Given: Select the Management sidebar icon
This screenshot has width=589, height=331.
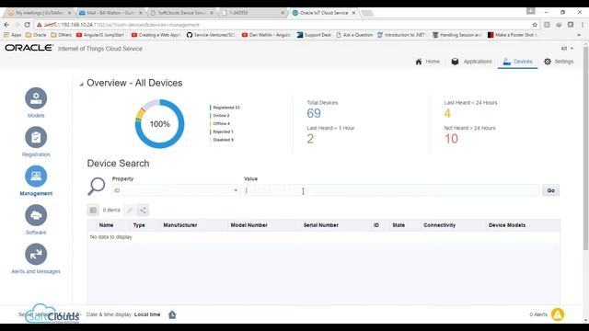Looking at the screenshot, I should point(36,176).
